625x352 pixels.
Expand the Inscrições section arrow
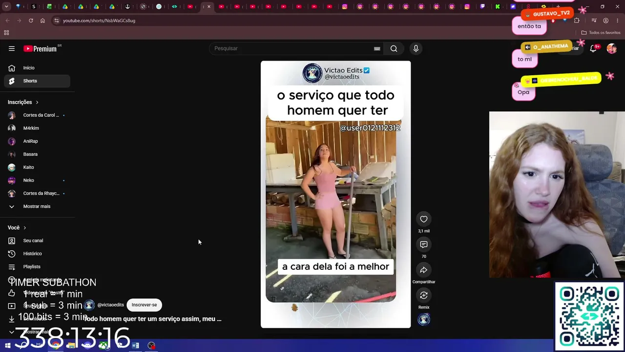click(37, 102)
